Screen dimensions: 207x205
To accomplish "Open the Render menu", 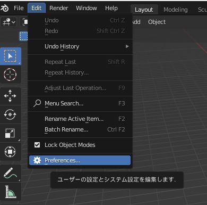I will 58,8.
